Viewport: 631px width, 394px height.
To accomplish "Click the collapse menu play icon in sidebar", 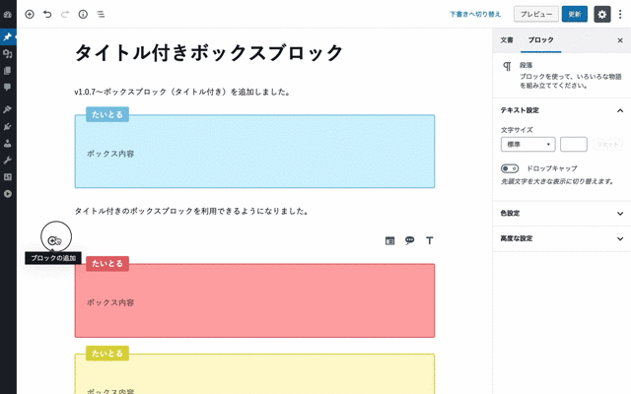I will click(8, 194).
